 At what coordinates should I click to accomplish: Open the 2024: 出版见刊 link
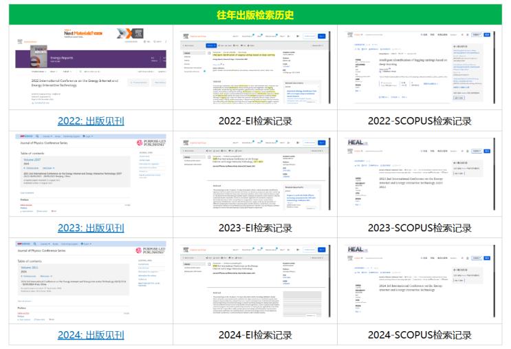(x=91, y=335)
